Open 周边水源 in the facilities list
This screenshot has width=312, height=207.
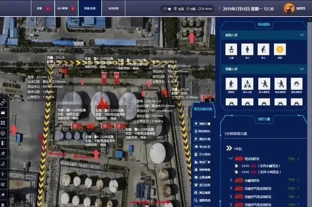tap(202, 139)
